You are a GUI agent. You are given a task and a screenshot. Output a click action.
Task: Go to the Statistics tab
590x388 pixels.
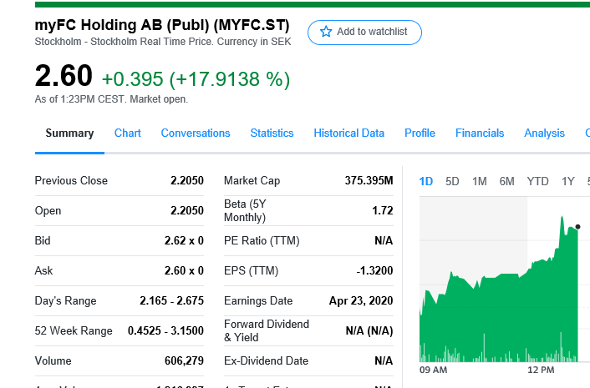click(272, 134)
